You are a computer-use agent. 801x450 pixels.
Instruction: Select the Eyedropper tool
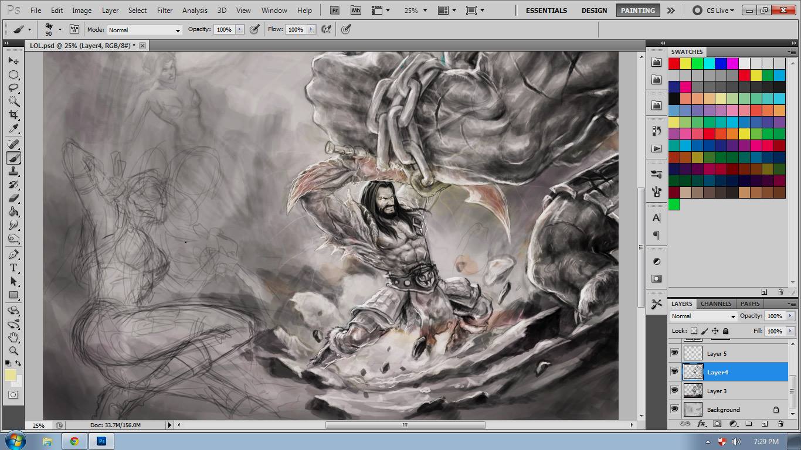[x=13, y=128]
